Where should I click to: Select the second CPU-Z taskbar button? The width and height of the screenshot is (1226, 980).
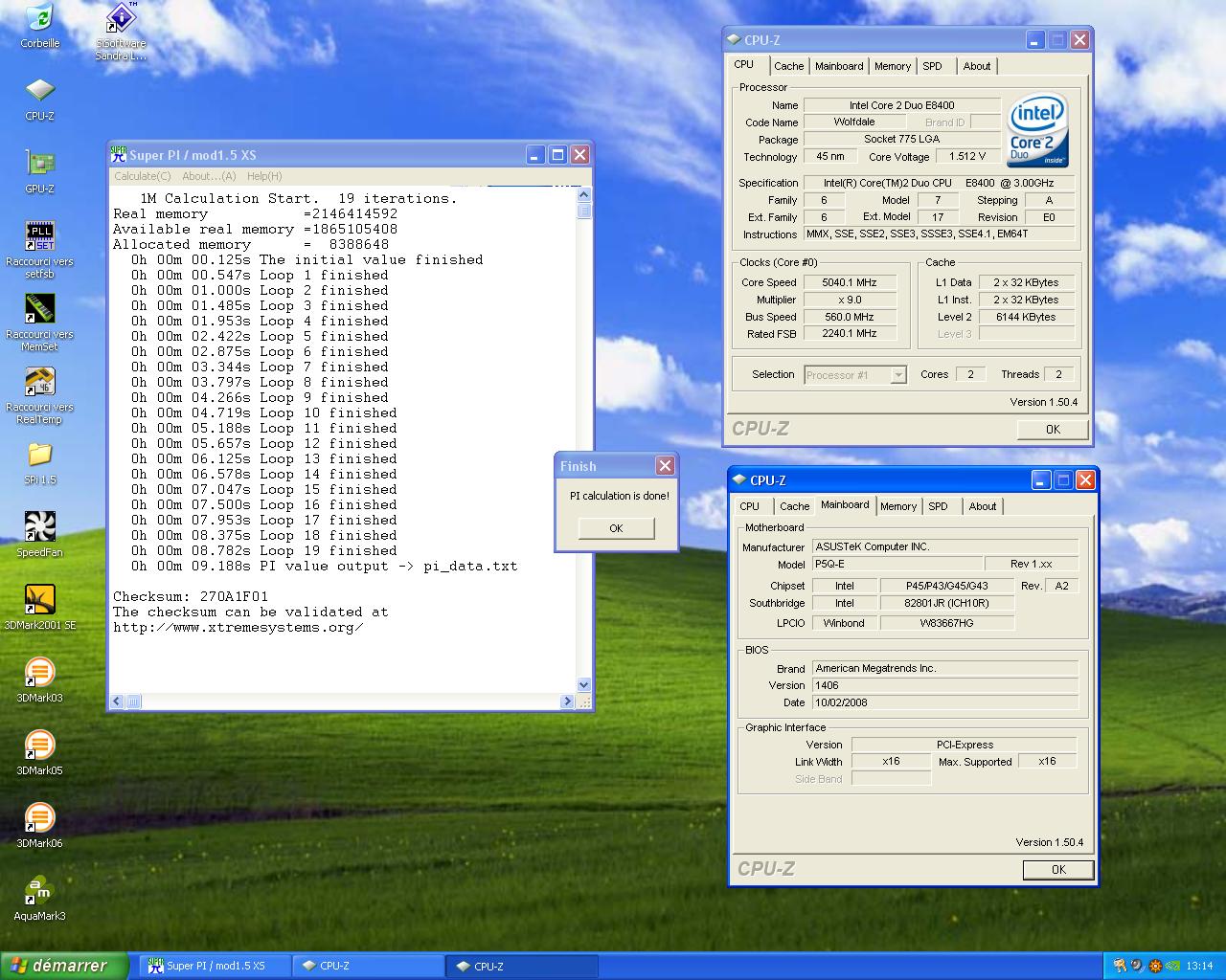(x=522, y=967)
